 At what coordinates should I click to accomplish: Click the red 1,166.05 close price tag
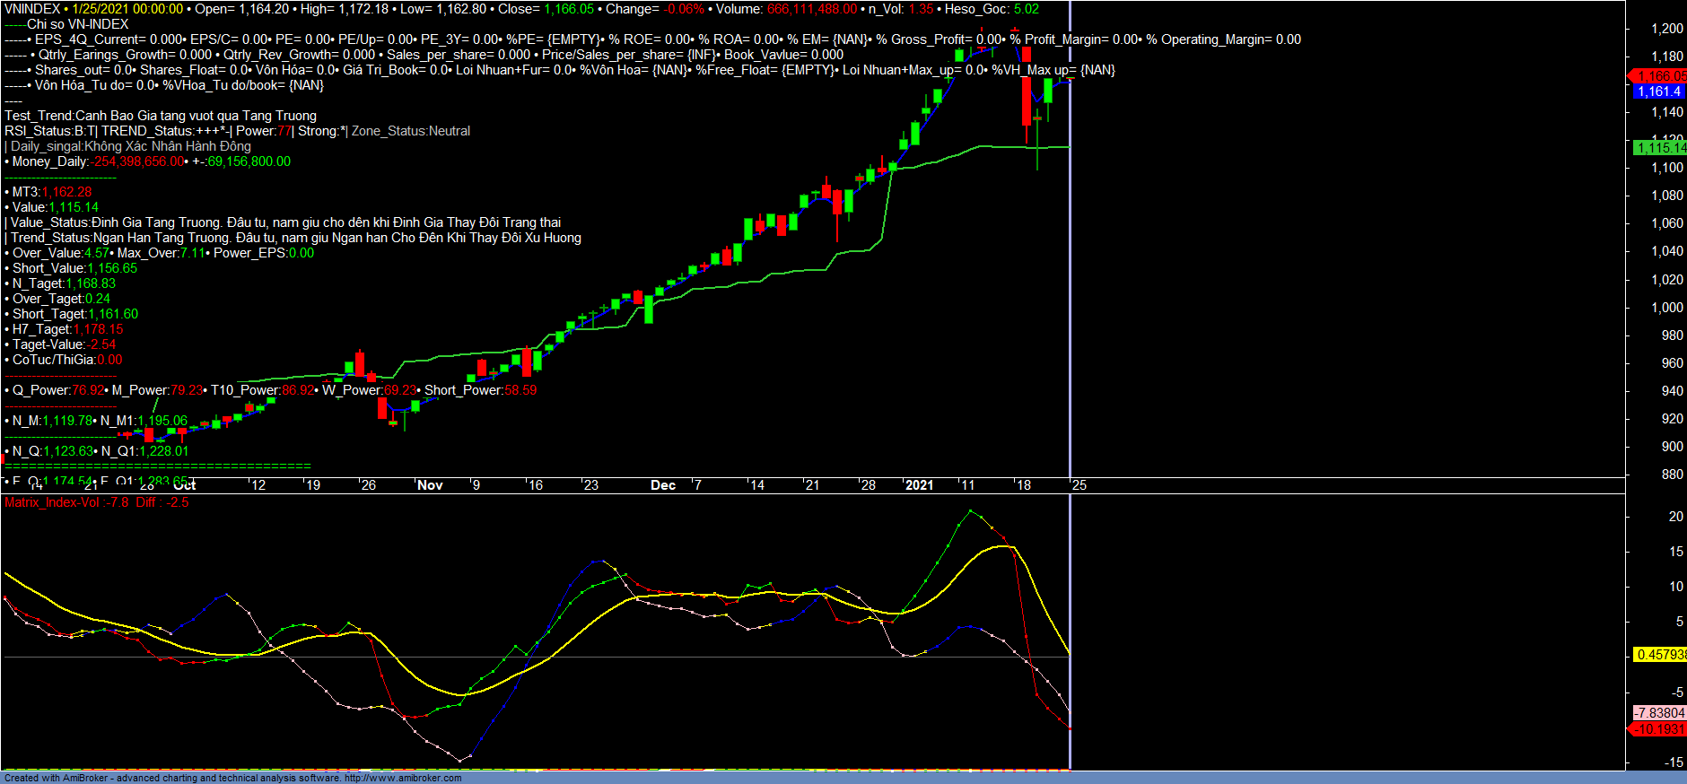pyautogui.click(x=1659, y=76)
